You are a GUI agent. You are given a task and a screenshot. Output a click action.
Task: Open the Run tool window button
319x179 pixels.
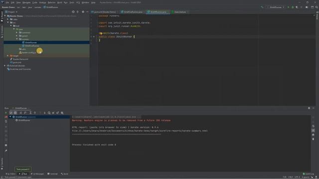pos(23,174)
